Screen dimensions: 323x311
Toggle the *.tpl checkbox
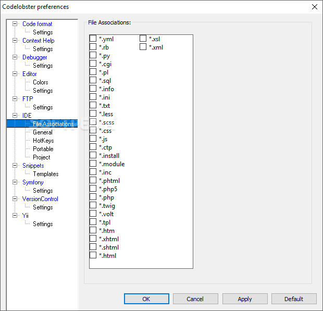93,222
